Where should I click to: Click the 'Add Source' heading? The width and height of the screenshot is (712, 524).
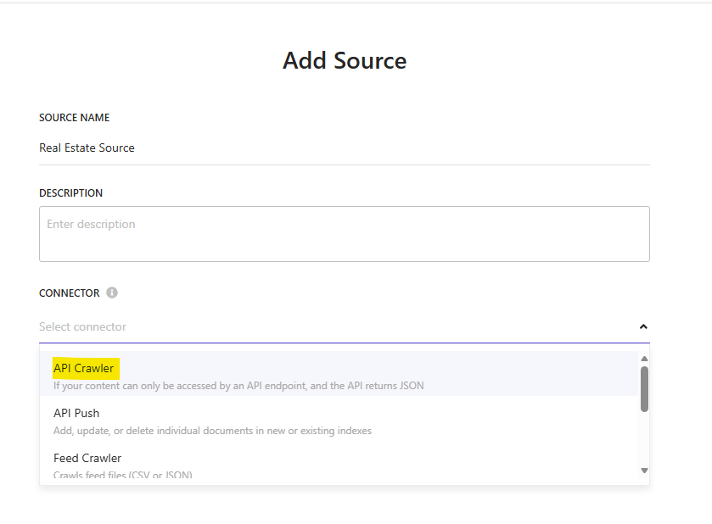click(x=345, y=60)
